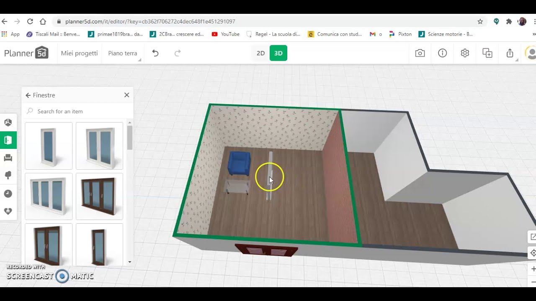The width and height of the screenshot is (536, 301).
Task: Switch to 3D view
Action: pos(278,53)
